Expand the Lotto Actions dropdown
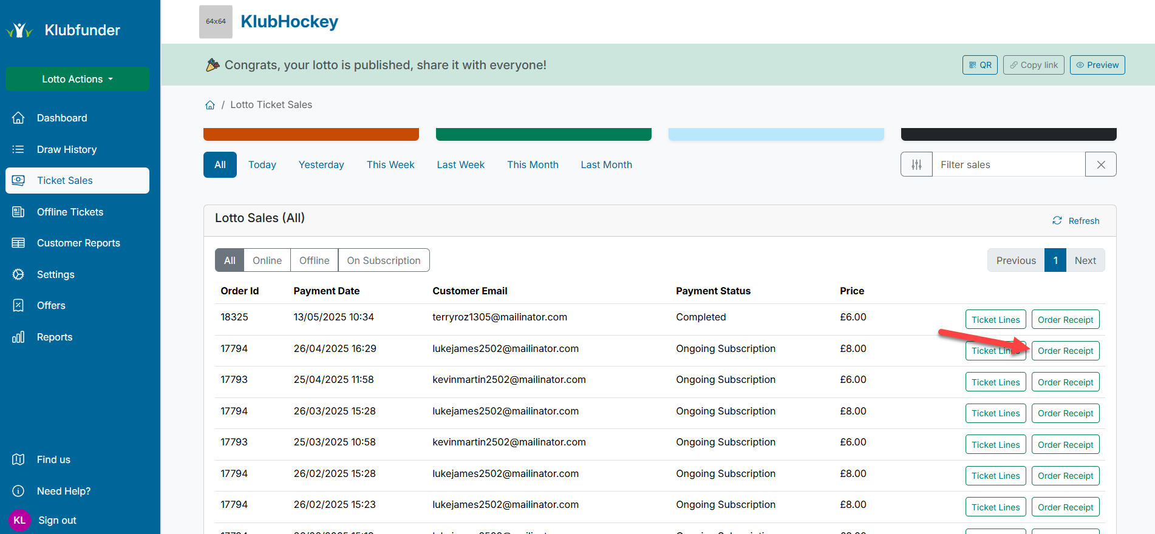This screenshot has height=534, width=1155. point(77,79)
